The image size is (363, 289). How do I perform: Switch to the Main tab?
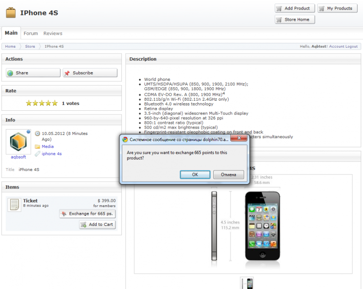11,33
